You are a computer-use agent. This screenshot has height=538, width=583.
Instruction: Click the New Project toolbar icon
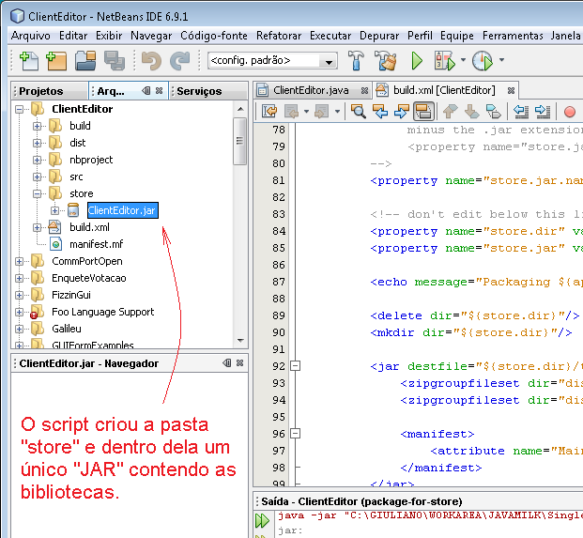click(x=56, y=61)
